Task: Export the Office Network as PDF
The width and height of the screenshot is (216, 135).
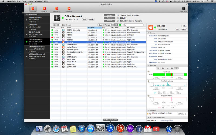Action: point(85,19)
